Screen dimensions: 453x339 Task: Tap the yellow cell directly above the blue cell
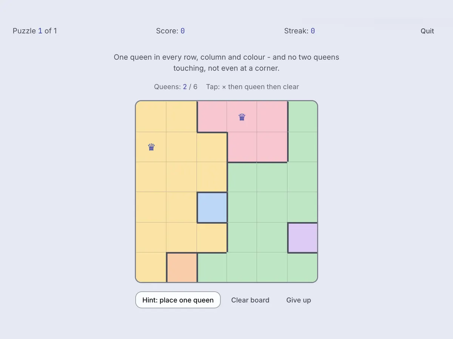coord(212,177)
